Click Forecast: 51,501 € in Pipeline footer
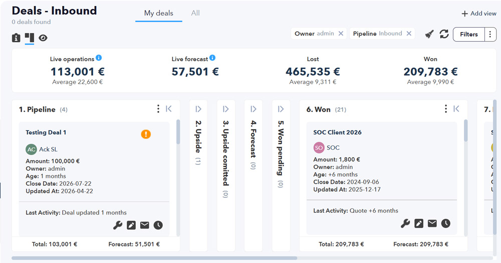This screenshot has height=263, width=501. pos(134,244)
